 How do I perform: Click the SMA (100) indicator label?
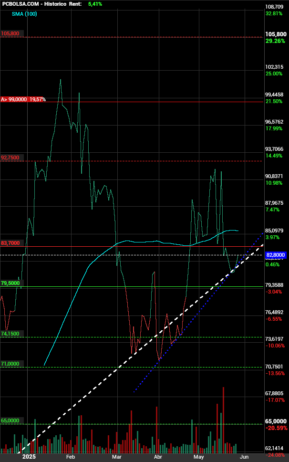pyautogui.click(x=24, y=14)
